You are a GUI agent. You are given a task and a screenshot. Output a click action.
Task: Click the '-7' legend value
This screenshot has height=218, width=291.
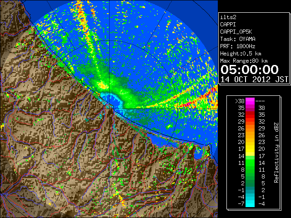pyautogui.click(x=241, y=203)
